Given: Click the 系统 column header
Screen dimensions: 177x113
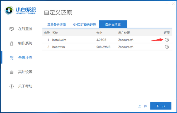Looking at the screenshot, I should [55, 33].
